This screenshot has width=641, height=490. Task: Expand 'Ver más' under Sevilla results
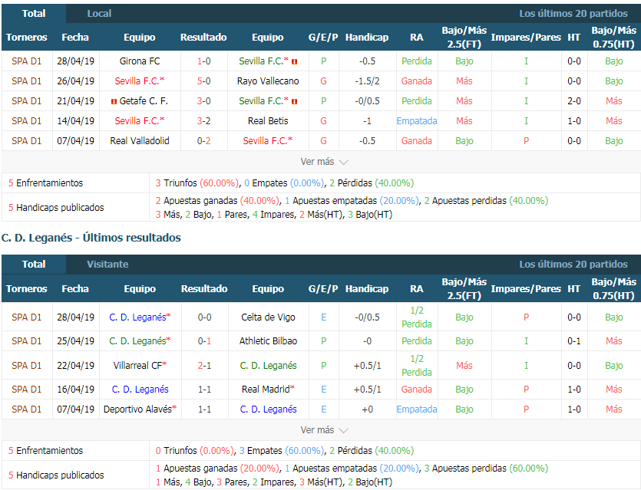[324, 162]
